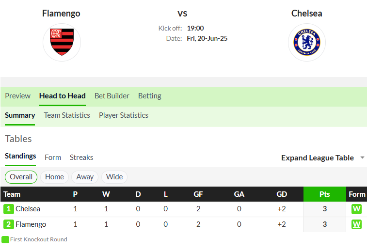Open the Player Statistics tab
The image size is (367, 252).
[x=124, y=115]
